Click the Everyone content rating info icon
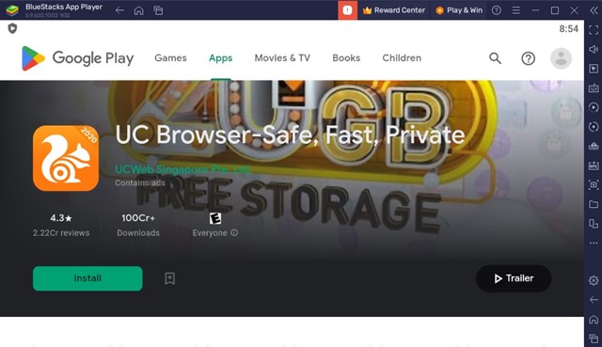This screenshot has height=347, width=602. click(234, 232)
